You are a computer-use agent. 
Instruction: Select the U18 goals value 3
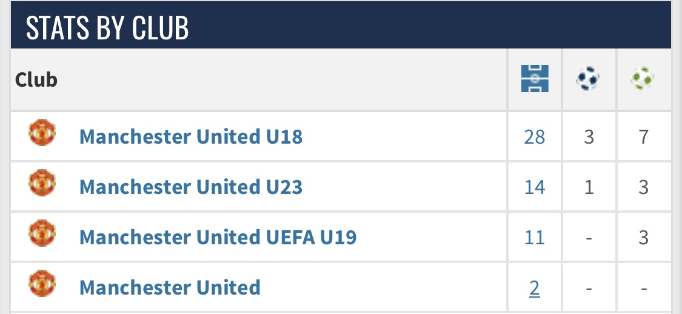tap(589, 137)
